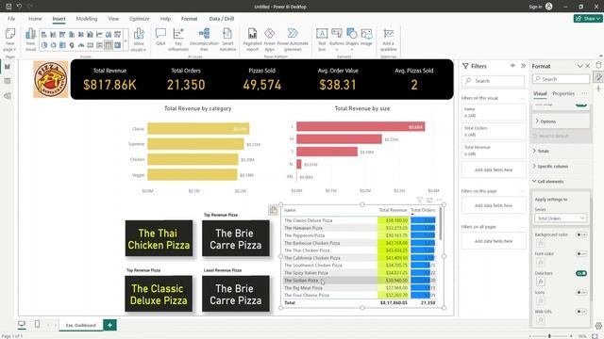Switch to Report view in left sidebar
The height and width of the screenshot is (339, 604).
pos(8,67)
